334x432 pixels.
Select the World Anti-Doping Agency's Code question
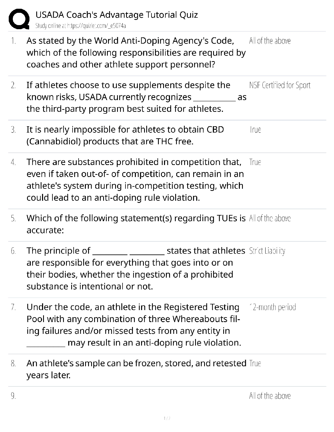(136, 52)
